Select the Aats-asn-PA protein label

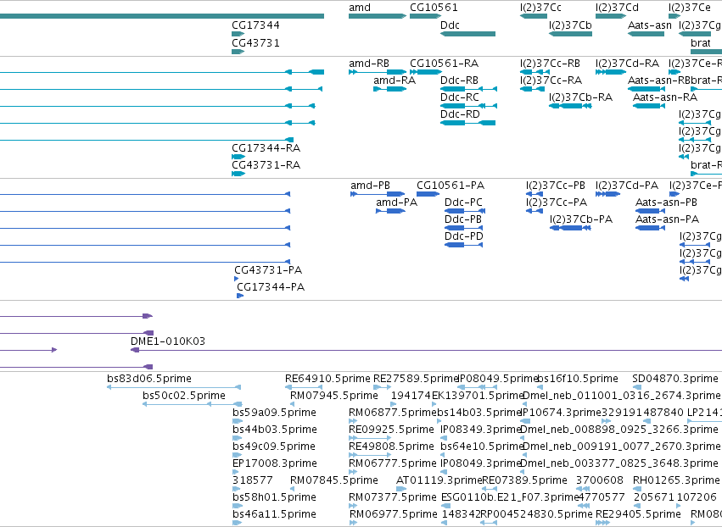click(x=667, y=219)
